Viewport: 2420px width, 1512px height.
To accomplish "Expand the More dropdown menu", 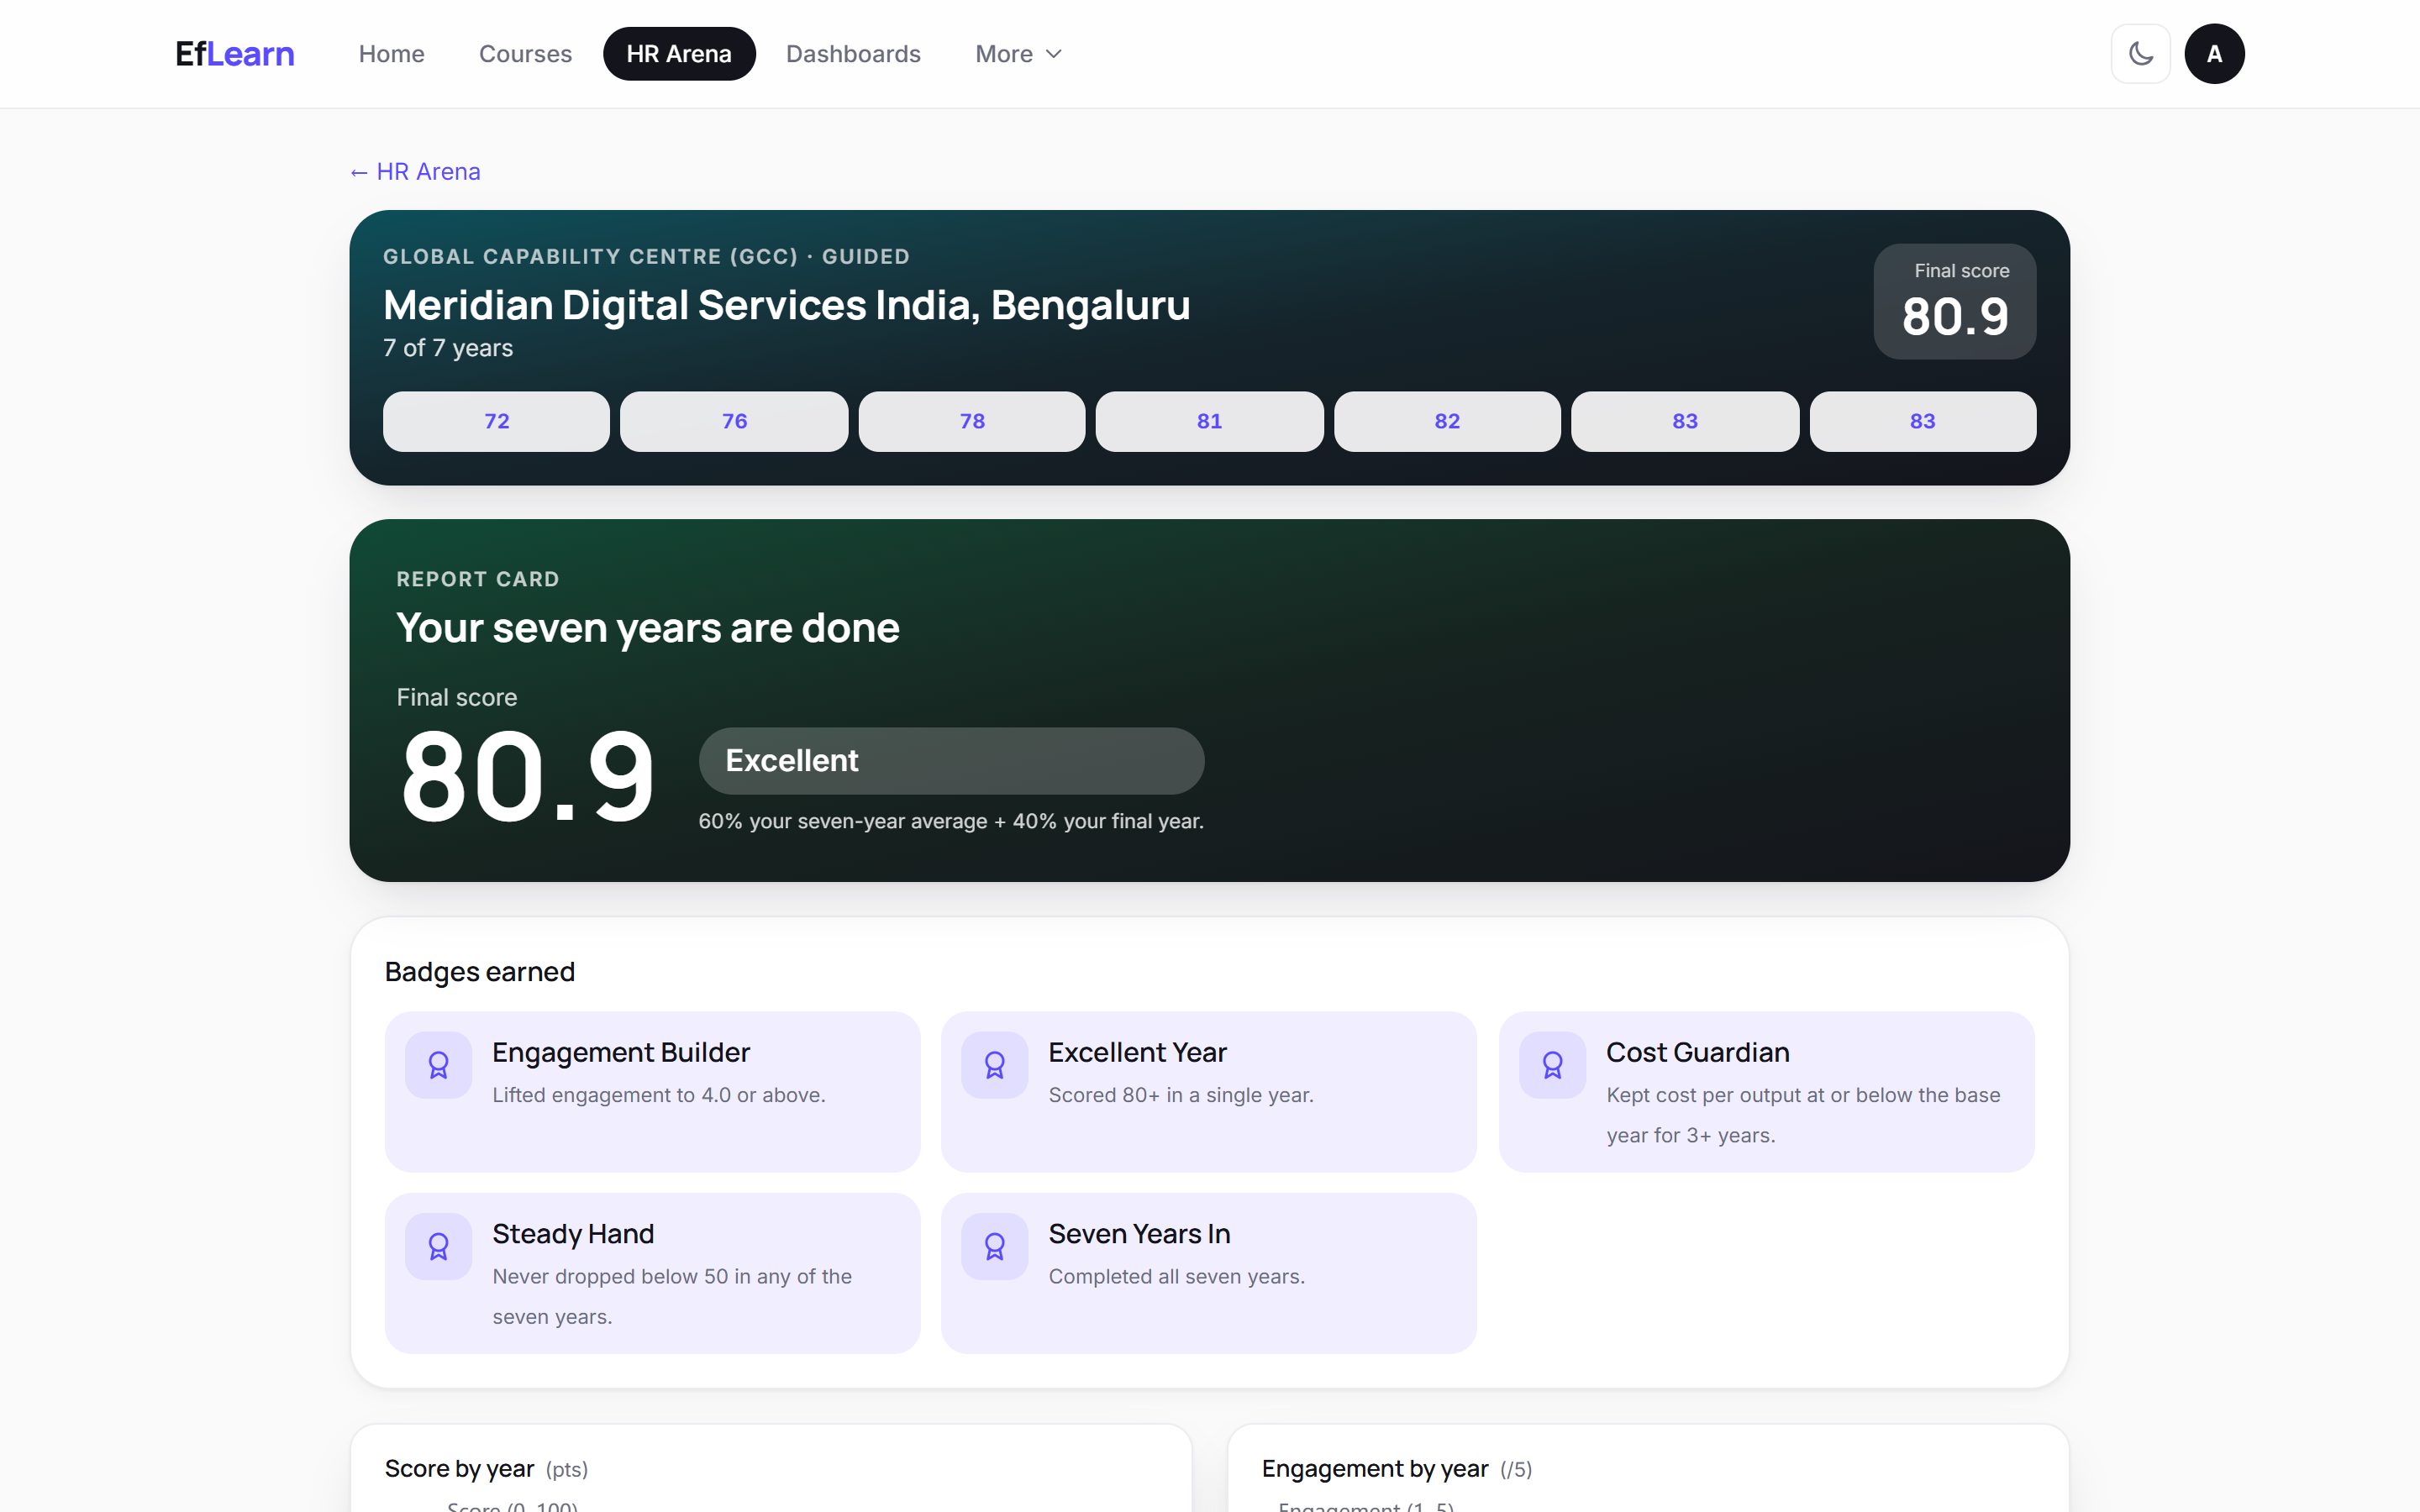I will click(x=1018, y=54).
